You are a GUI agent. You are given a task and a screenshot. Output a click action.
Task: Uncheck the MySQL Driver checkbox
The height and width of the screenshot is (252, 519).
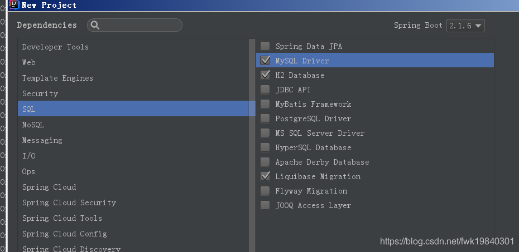coord(265,61)
